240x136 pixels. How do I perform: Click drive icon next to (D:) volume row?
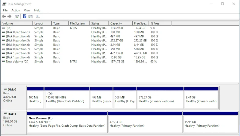click(3, 28)
